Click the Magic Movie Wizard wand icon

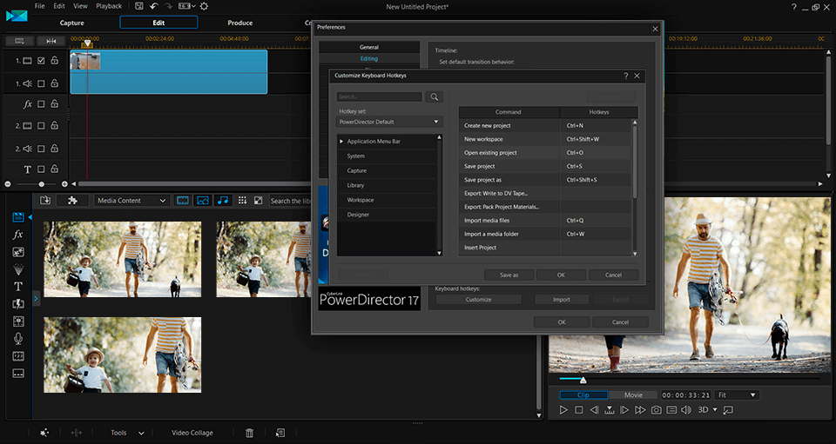[44, 433]
